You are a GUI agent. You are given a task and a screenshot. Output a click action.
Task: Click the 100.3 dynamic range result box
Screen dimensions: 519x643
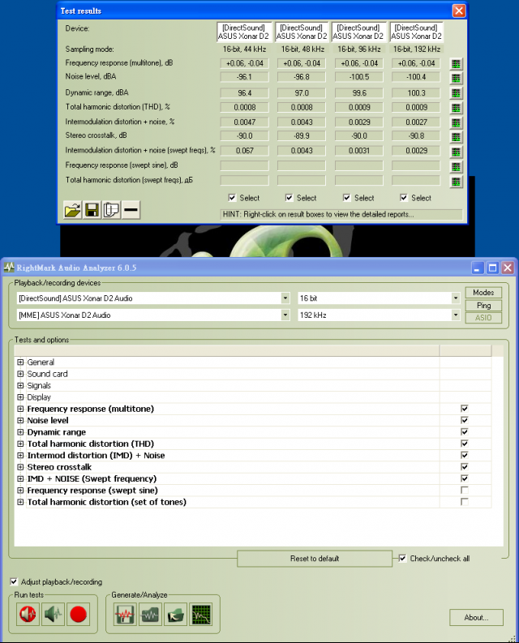pyautogui.click(x=416, y=93)
